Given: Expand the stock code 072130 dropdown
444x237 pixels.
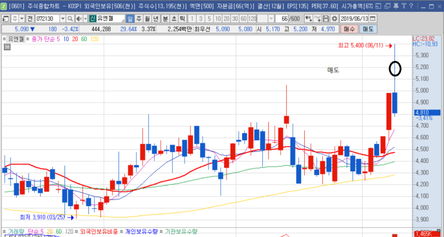Looking at the screenshot, I should [x=63, y=19].
